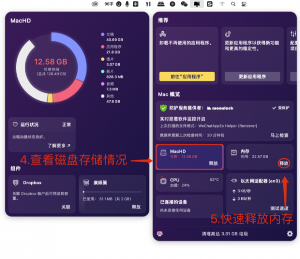Screen dimensions: 300x259
Task: Click the update arrow icon on update card
Action: click(x=228, y=34)
